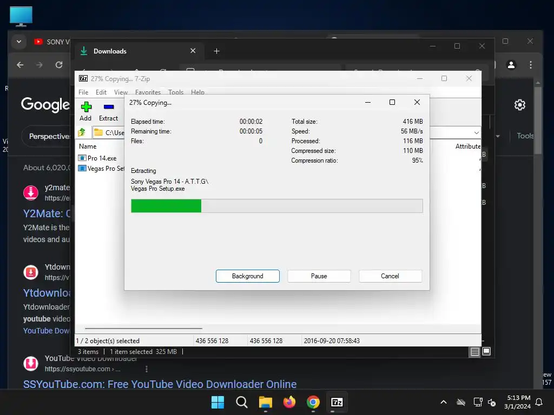Viewport: 554px width, 415px height.
Task: Click the Chrome page vertical scrollbar
Action: click(x=538, y=120)
